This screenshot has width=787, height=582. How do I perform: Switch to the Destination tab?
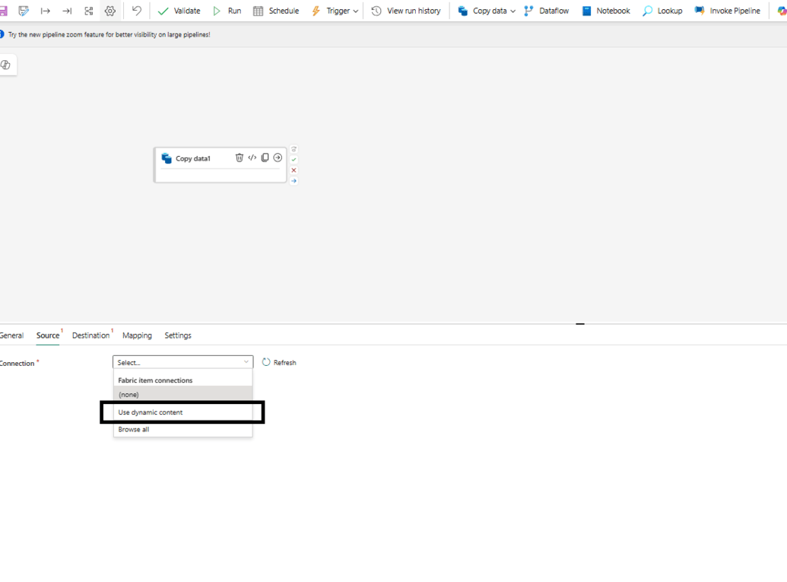click(x=90, y=336)
